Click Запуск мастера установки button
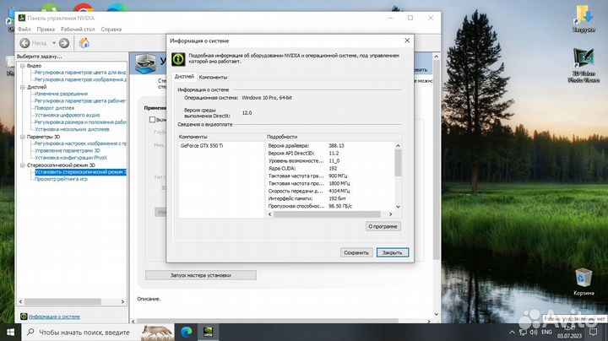608x341 pixels. coord(201,275)
